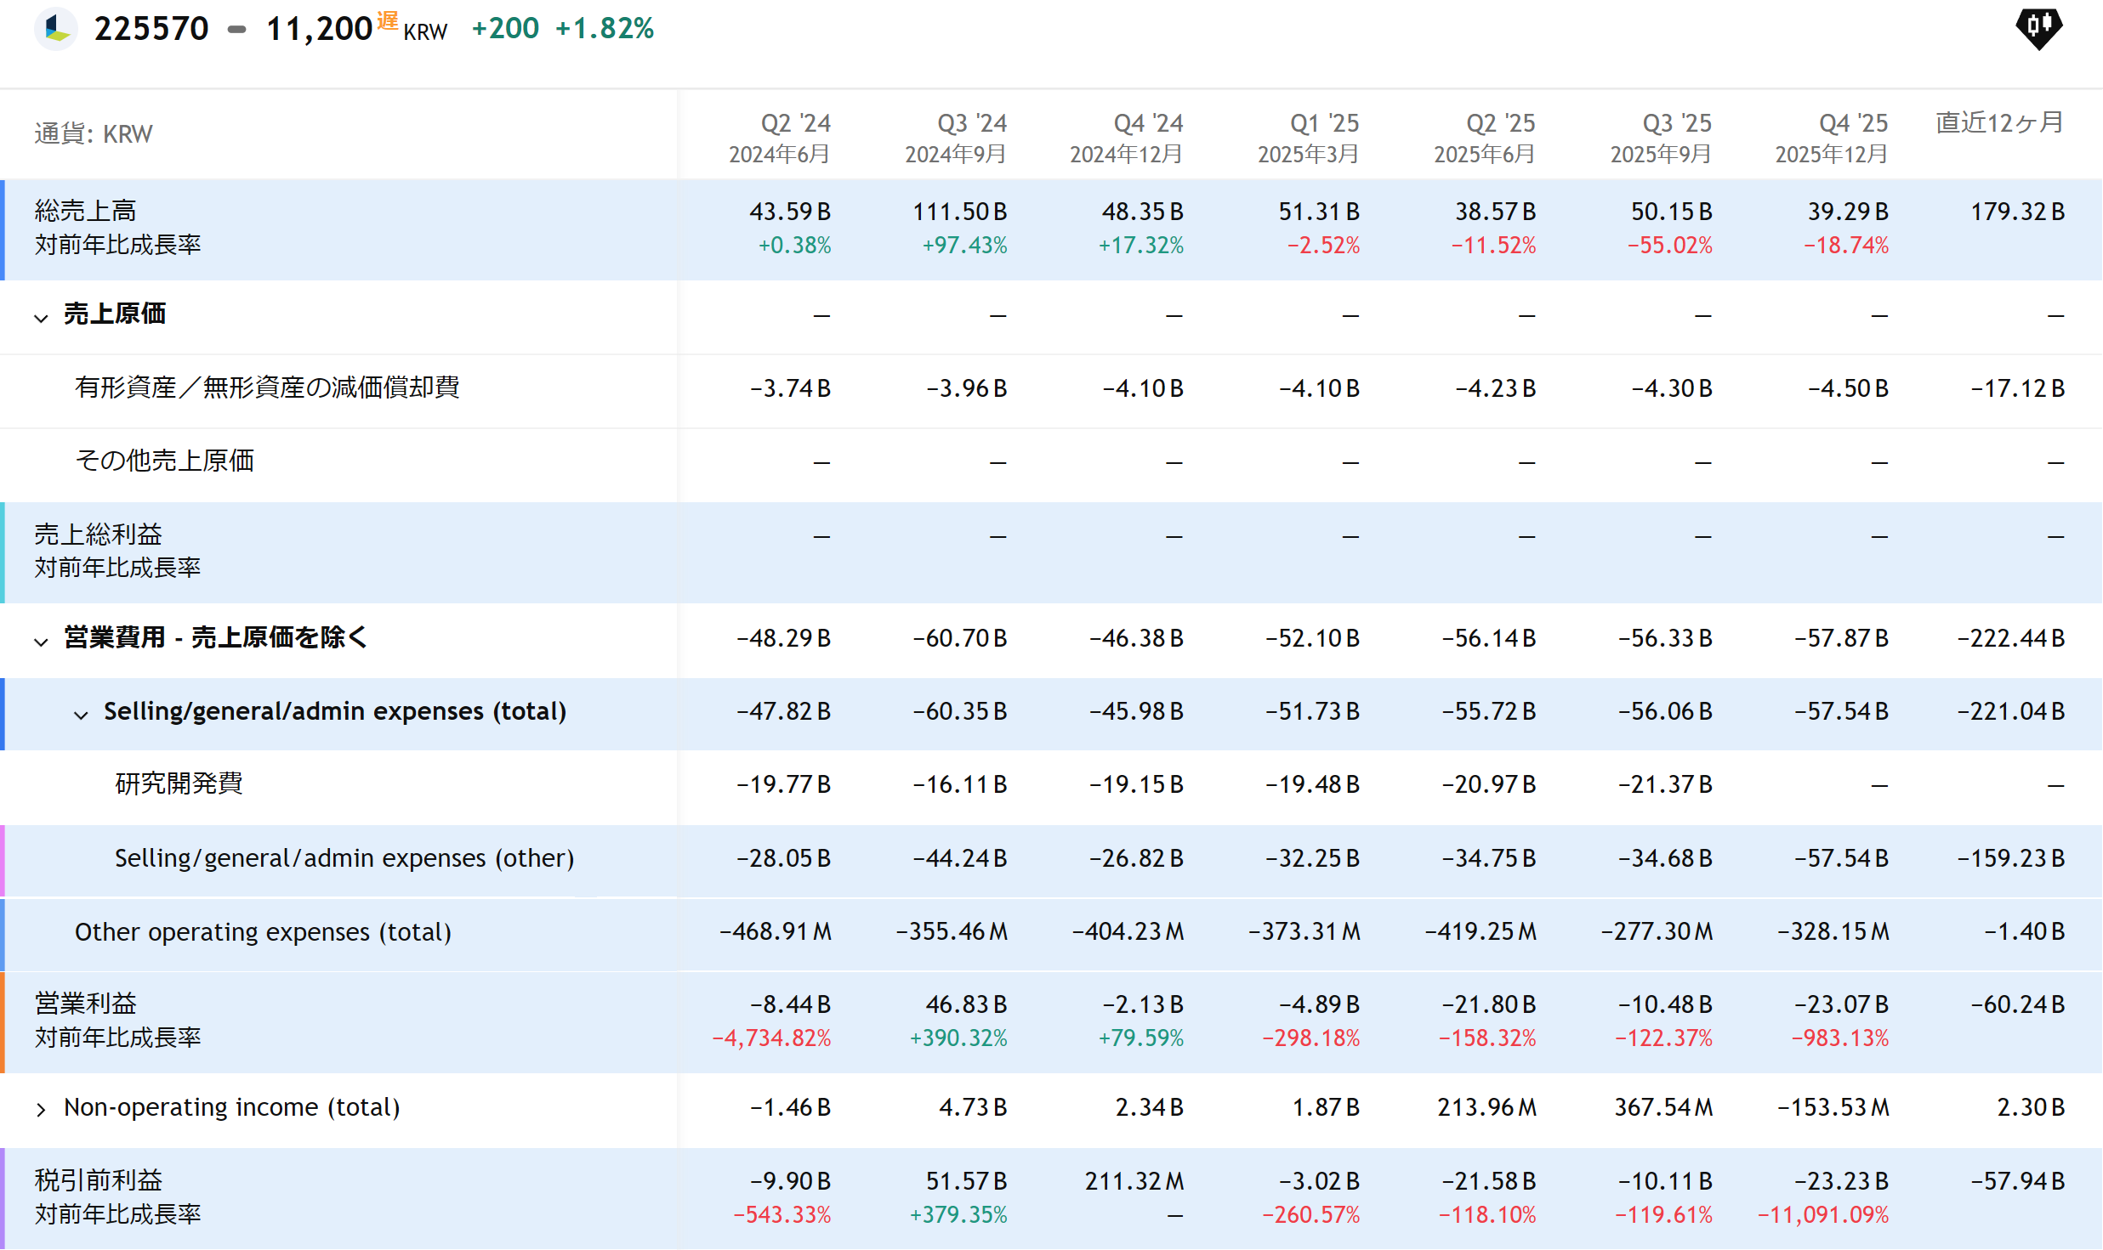Collapse Selling/general/admin expenses (total) row
Image resolution: width=2103 pixels, height=1250 pixels.
(81, 715)
